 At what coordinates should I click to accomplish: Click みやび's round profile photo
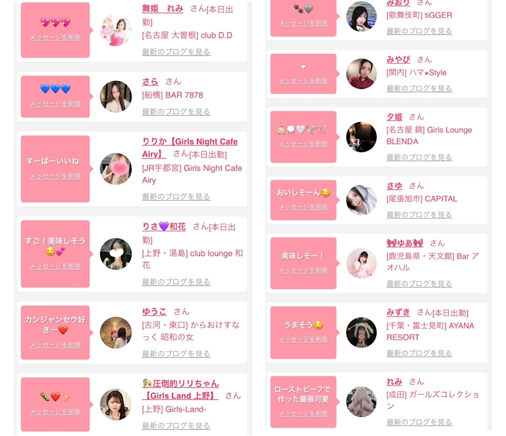click(361, 74)
